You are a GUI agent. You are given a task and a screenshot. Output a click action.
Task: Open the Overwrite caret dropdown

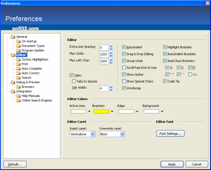[122, 134]
